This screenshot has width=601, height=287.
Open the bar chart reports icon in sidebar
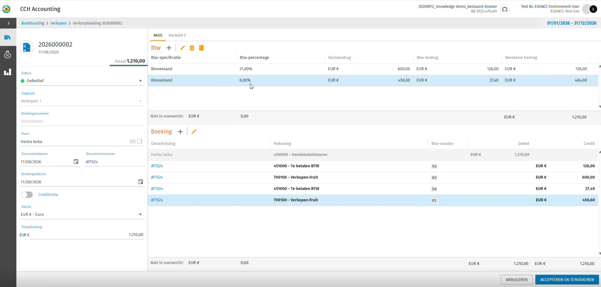pos(8,72)
